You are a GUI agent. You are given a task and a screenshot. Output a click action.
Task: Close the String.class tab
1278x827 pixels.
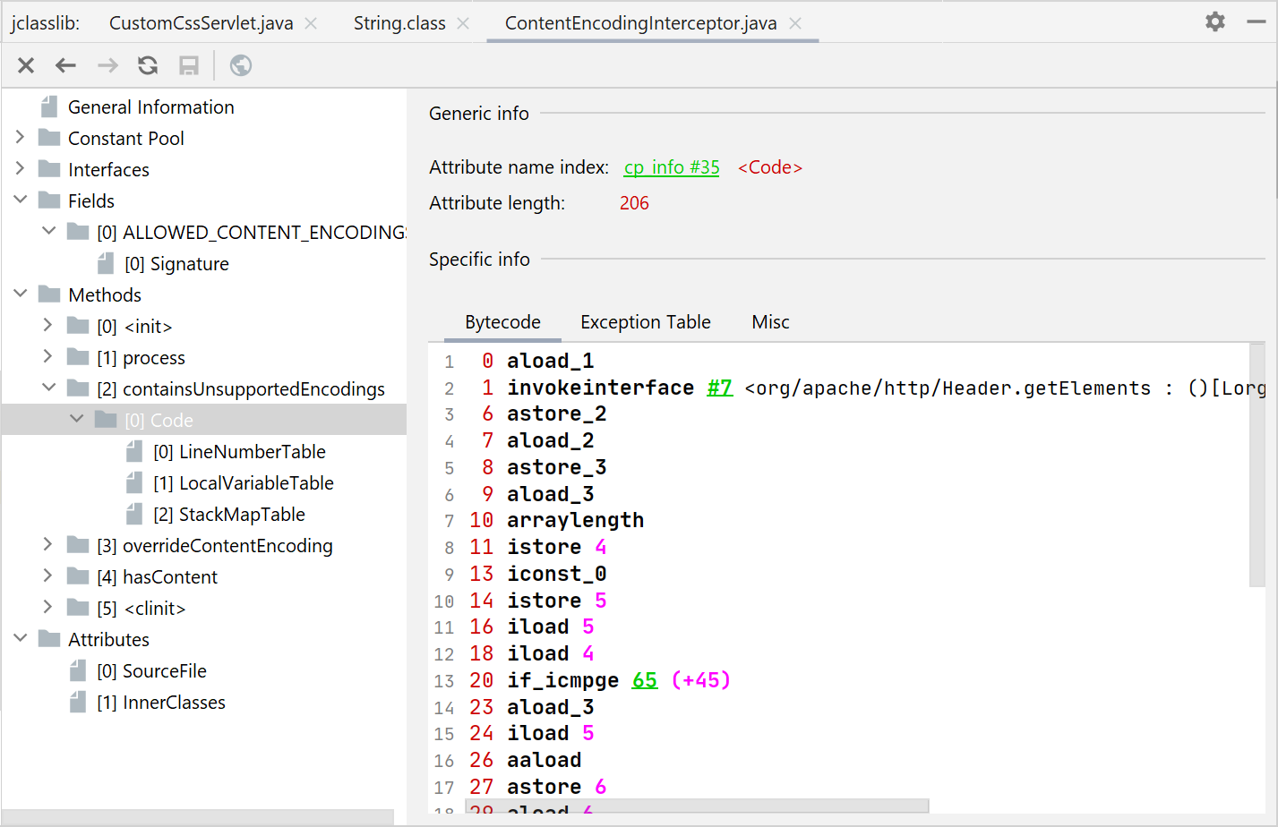coord(463,23)
